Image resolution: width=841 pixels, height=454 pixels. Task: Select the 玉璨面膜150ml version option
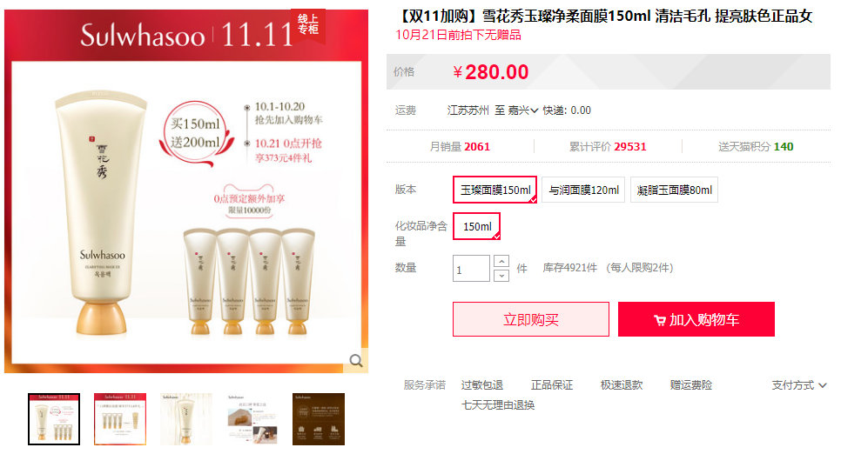point(495,190)
